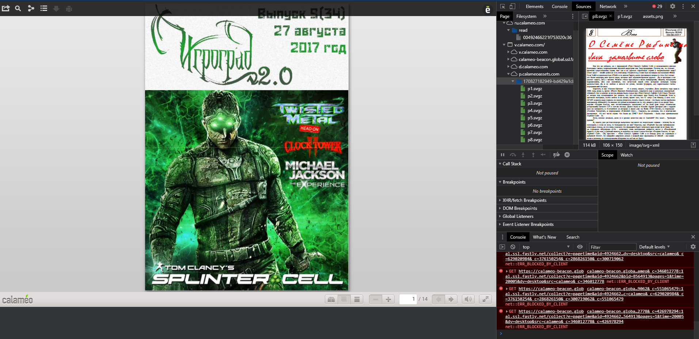Click the step into debugger icon
699x339 pixels.
(x=523, y=155)
